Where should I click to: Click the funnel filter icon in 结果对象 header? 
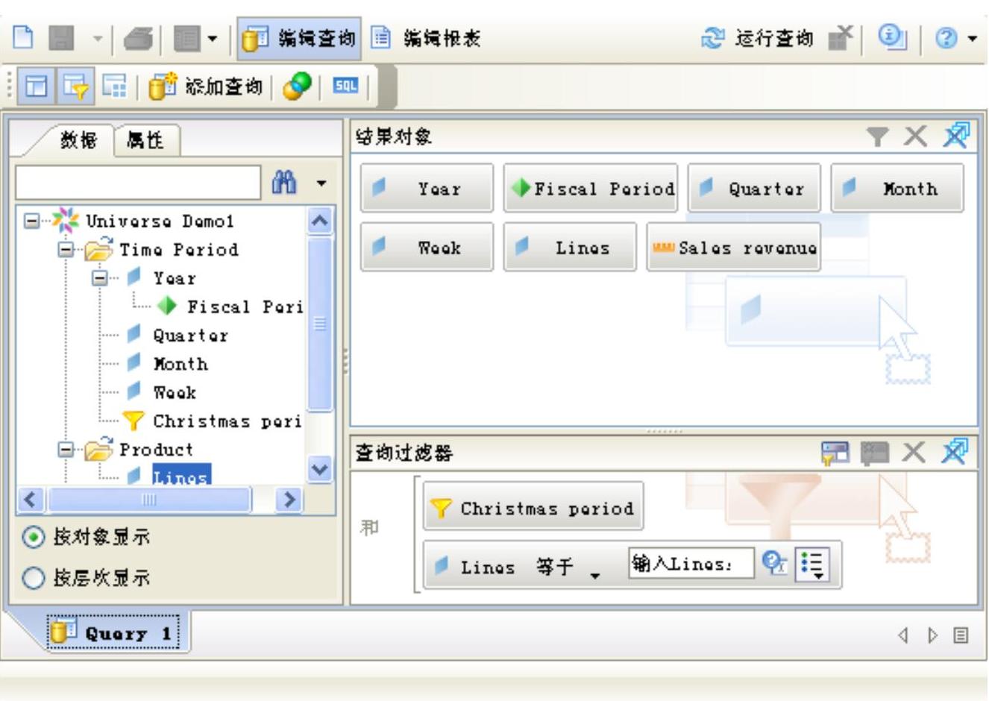pos(879,136)
